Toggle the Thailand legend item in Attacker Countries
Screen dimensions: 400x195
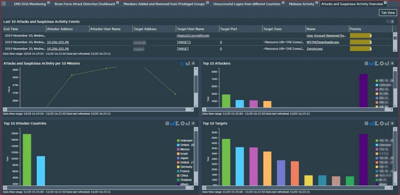point(186,180)
